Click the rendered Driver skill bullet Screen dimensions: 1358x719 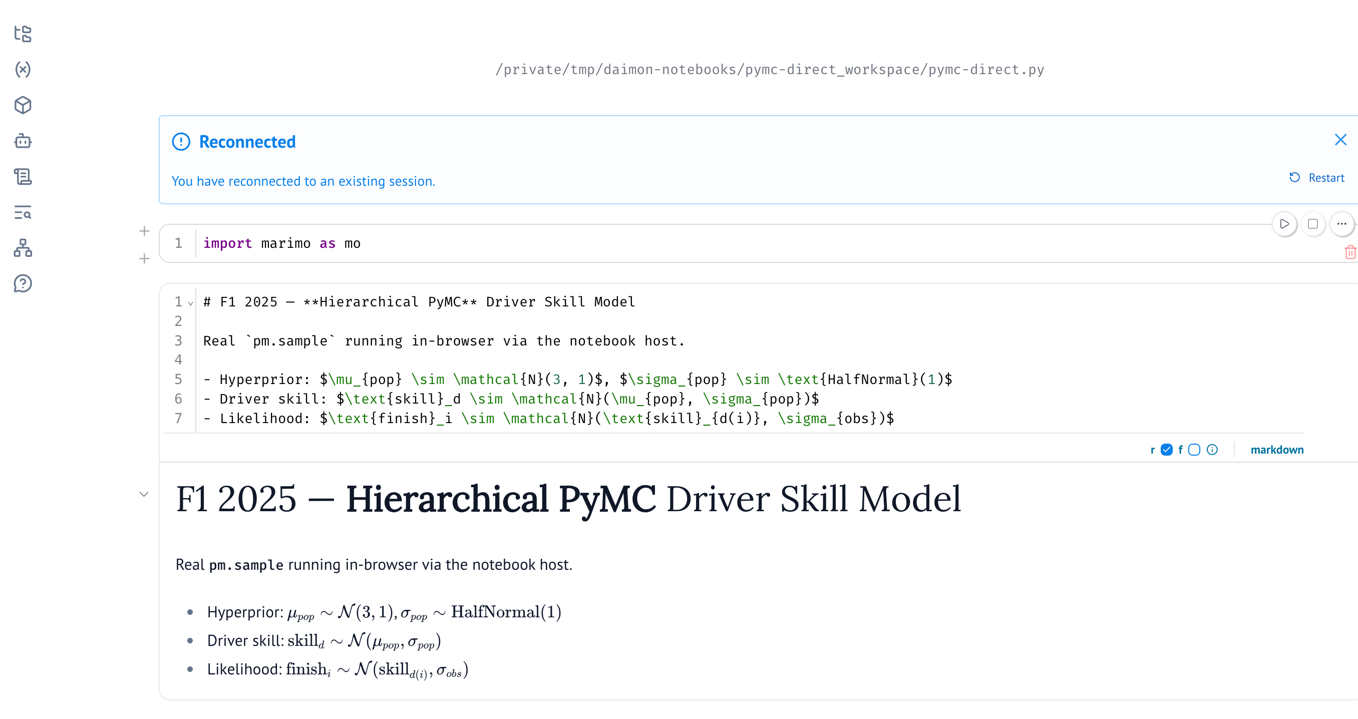coord(324,640)
